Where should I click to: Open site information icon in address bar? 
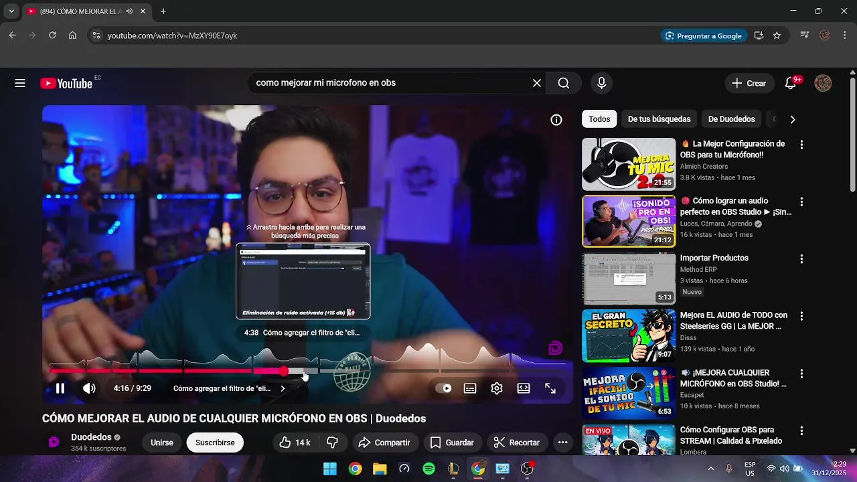[x=96, y=35]
